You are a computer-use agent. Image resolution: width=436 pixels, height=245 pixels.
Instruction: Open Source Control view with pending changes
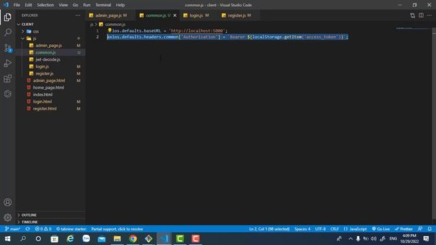[x=7, y=48]
